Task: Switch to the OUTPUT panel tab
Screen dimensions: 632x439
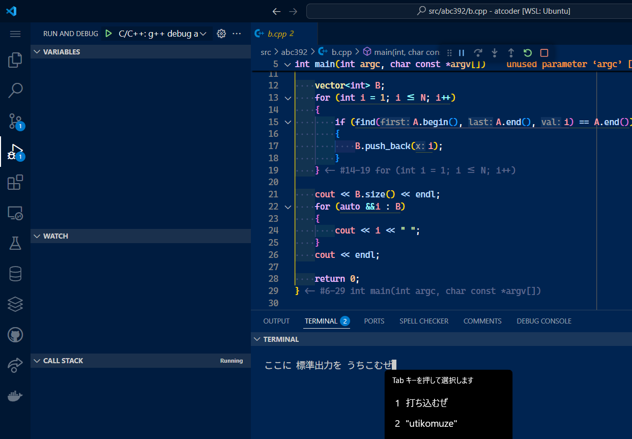Action: tap(276, 321)
